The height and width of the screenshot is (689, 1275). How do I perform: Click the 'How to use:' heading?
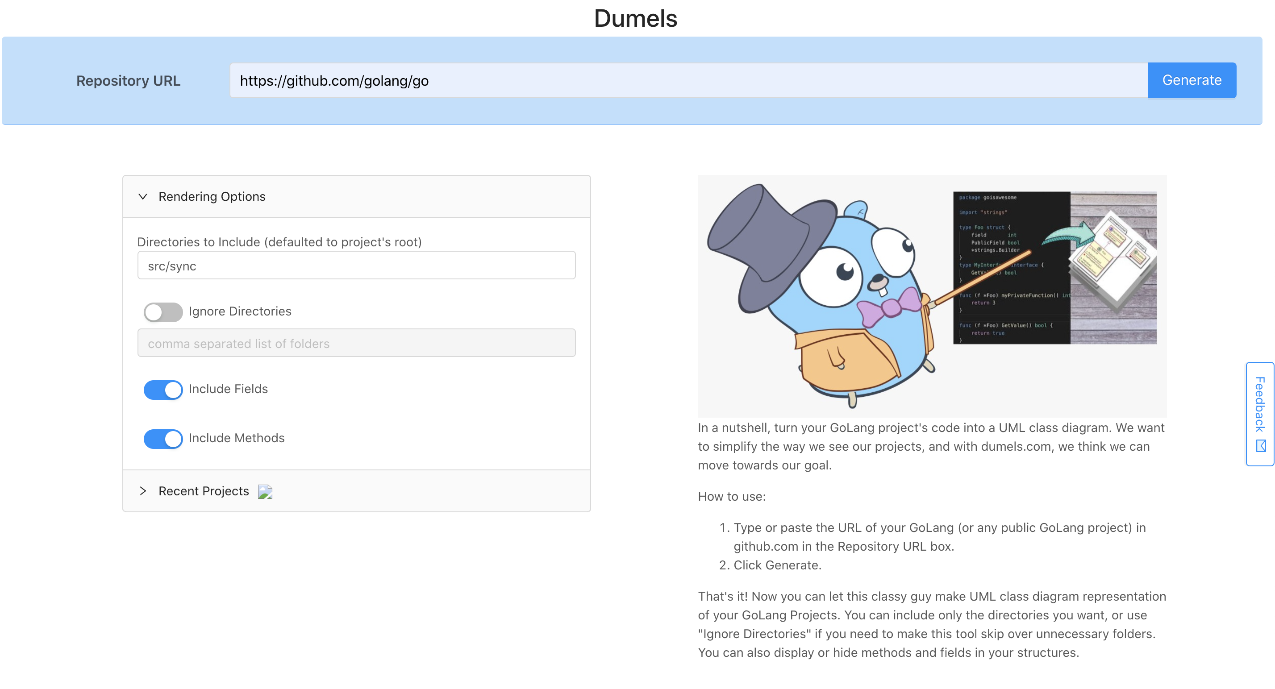pyautogui.click(x=732, y=496)
